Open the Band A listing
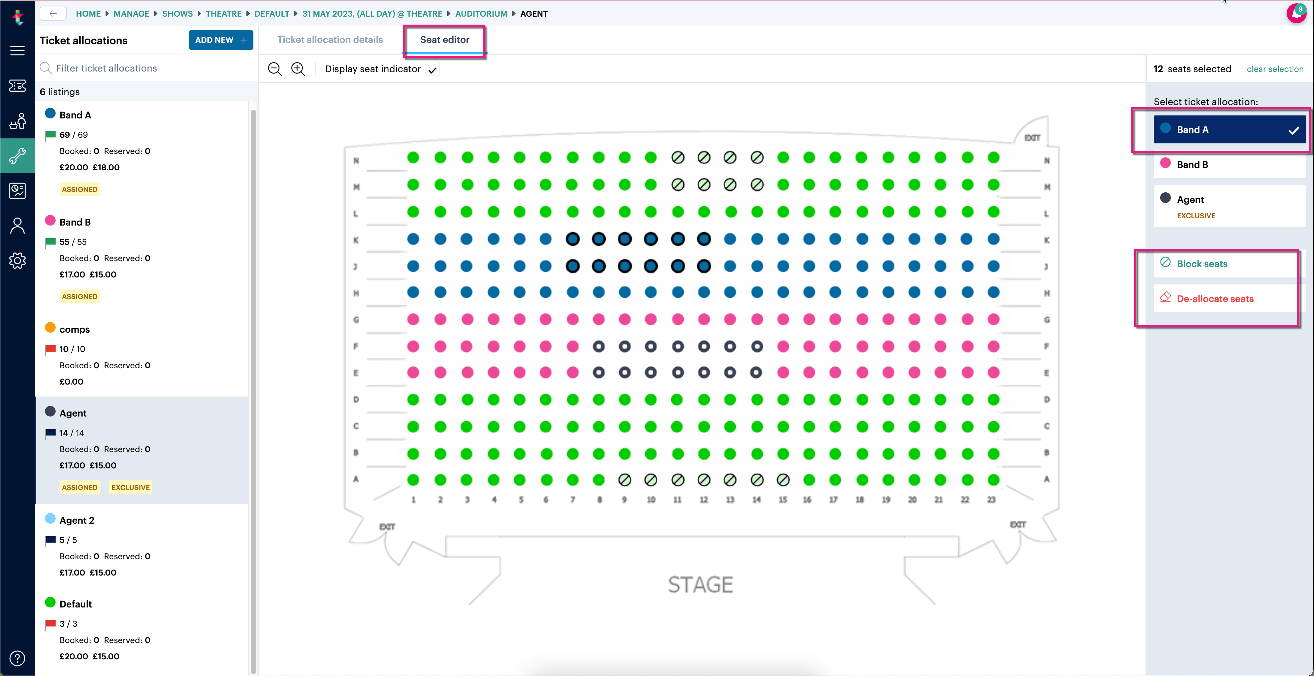This screenshot has height=676, width=1314. click(141, 152)
